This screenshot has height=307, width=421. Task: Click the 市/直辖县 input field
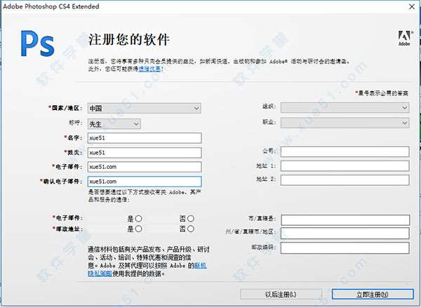345,220
